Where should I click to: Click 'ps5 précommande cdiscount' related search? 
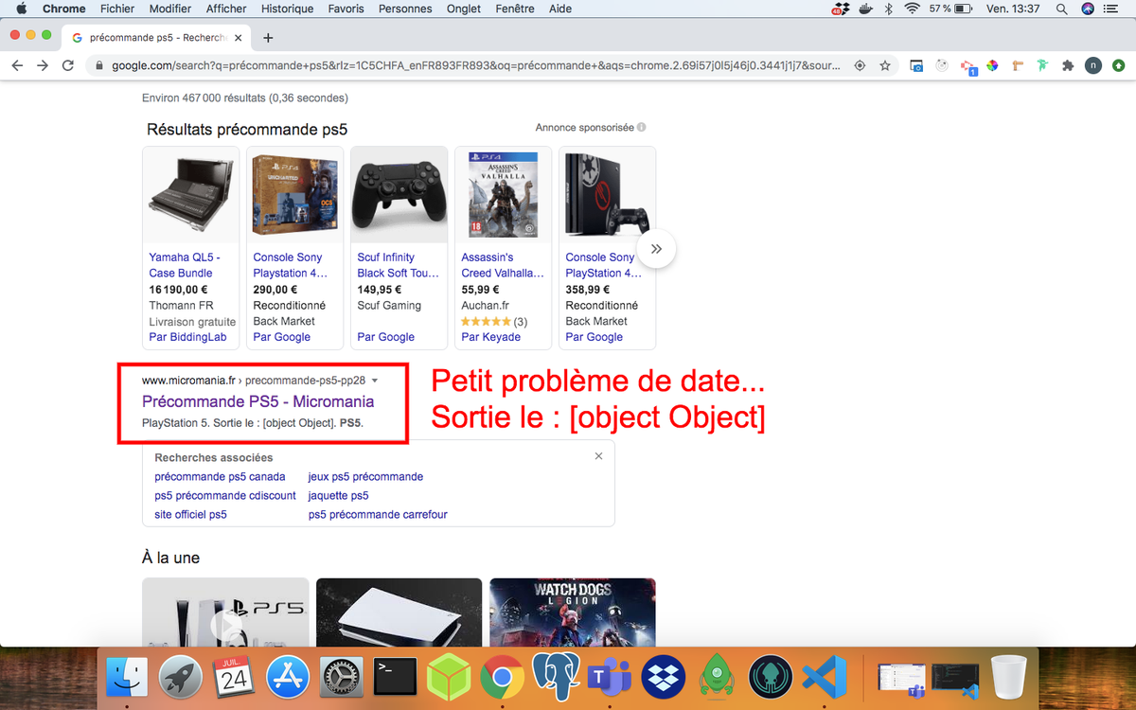[225, 496]
